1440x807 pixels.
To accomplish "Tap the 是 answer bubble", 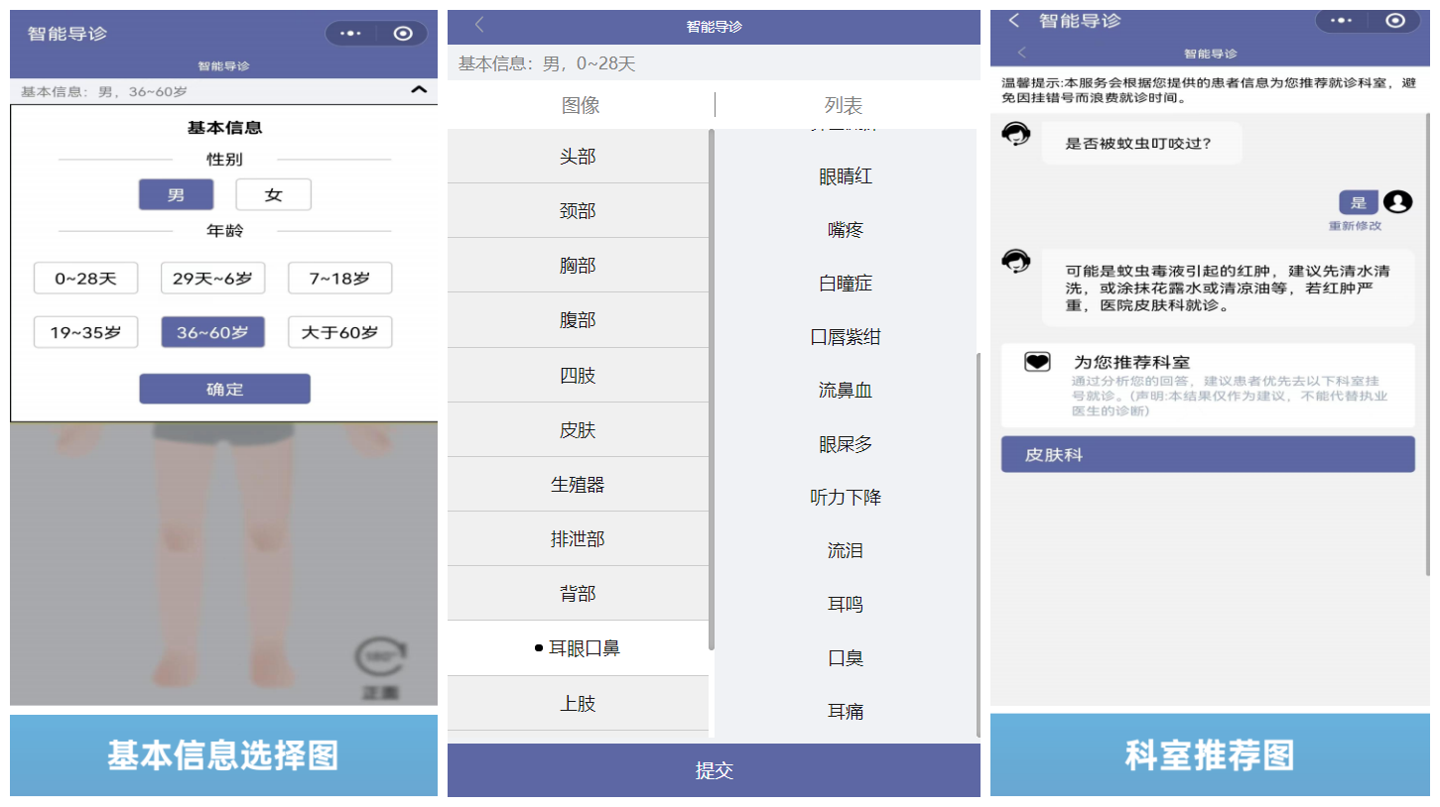I will click(1359, 202).
